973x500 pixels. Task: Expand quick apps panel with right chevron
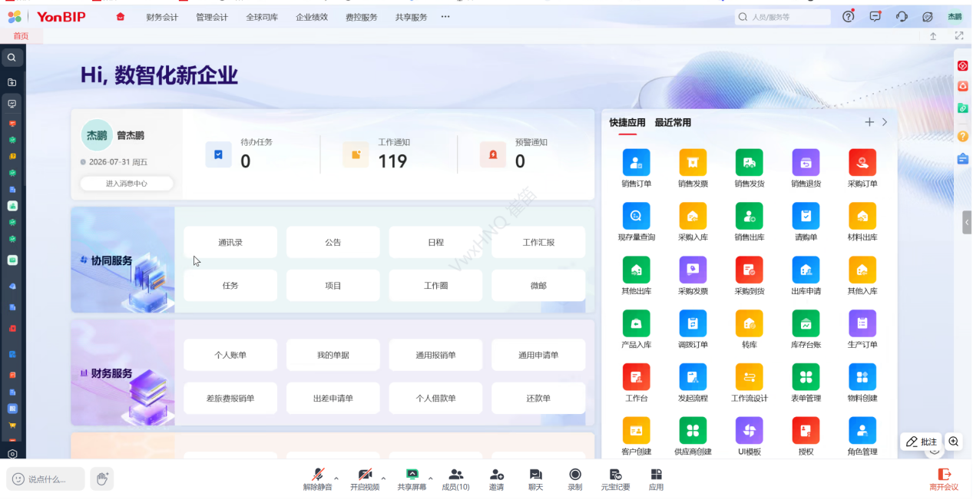click(x=885, y=122)
